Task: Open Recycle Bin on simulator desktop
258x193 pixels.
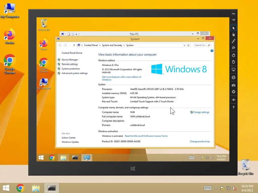Action: 44,25
